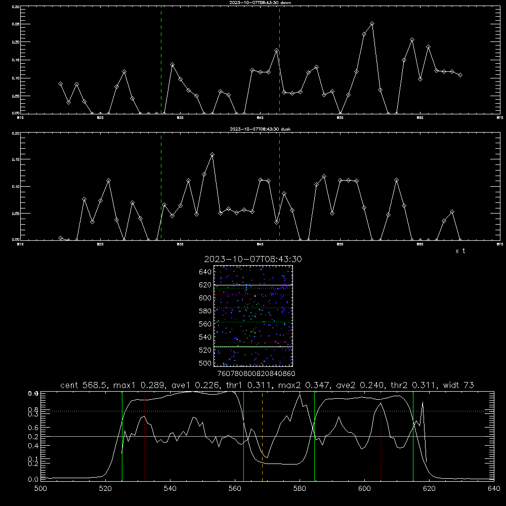Click the upper solid white line in pixel image
506x506 pixels.
point(254,285)
